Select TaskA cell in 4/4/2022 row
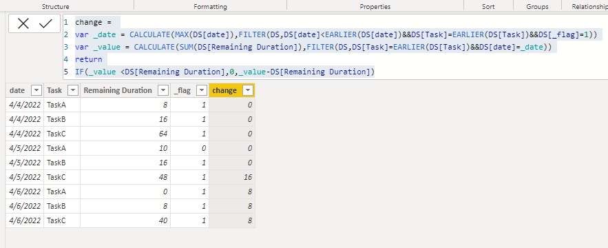The height and width of the screenshot is (248, 608). point(62,105)
